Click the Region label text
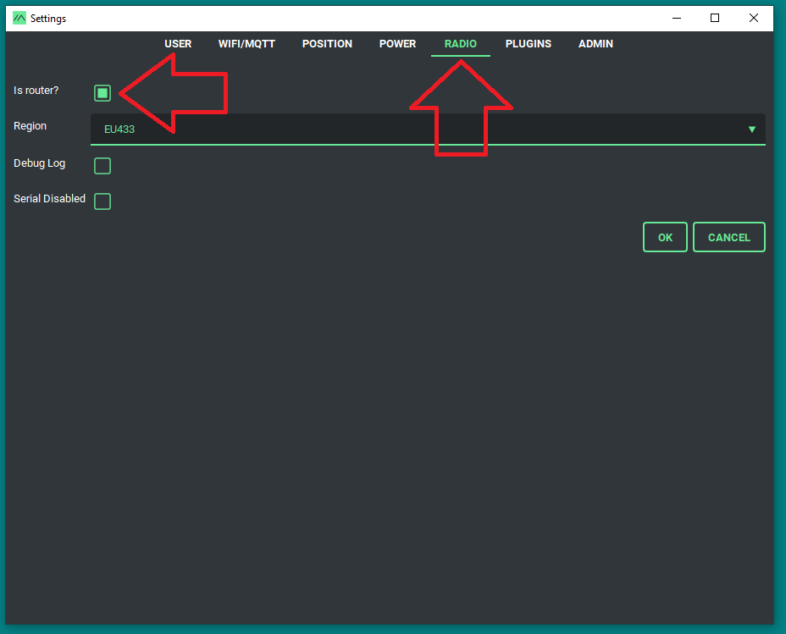This screenshot has height=634, width=786. pyautogui.click(x=30, y=126)
